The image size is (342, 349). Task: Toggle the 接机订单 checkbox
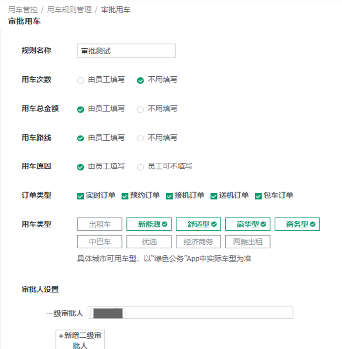[170, 196]
